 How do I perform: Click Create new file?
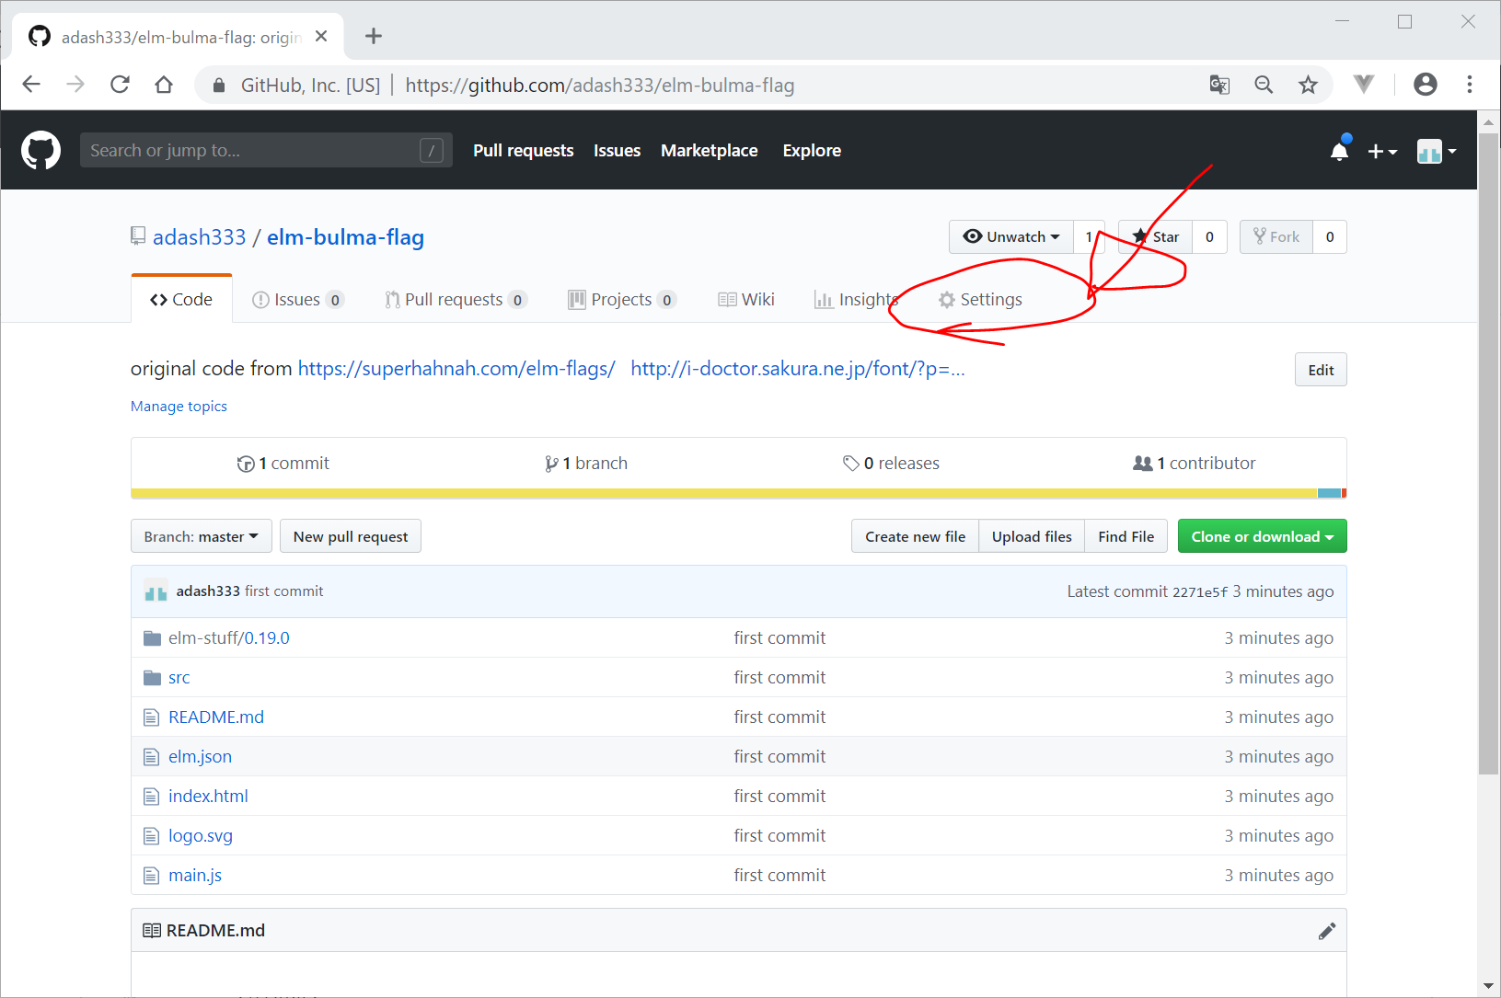click(916, 536)
